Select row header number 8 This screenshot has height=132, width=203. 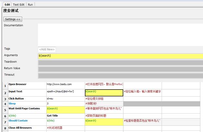5,128
